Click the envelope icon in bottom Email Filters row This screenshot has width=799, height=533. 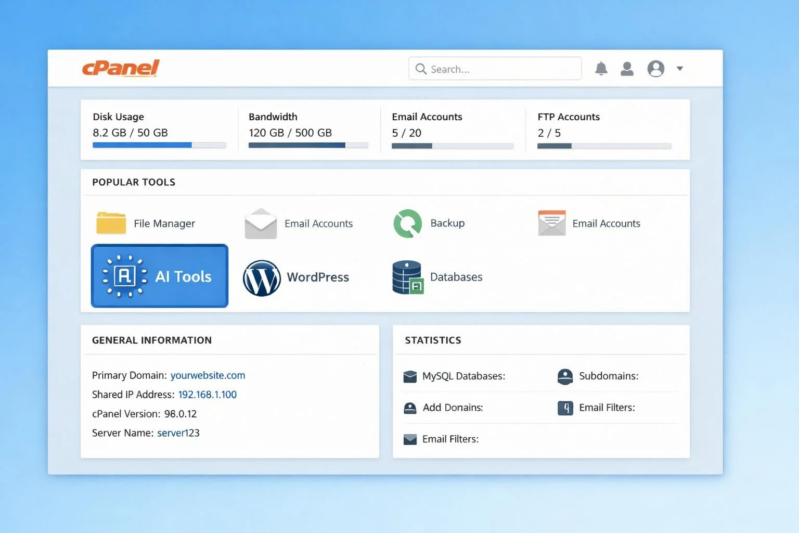410,439
